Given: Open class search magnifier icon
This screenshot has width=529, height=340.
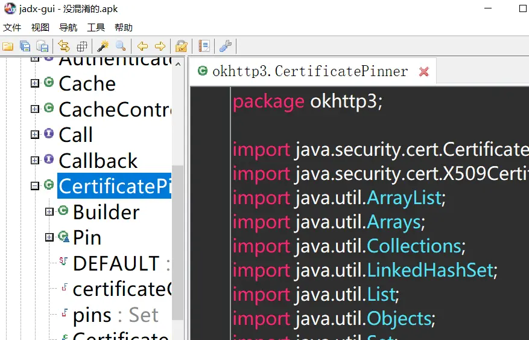Looking at the screenshot, I should click(x=121, y=46).
